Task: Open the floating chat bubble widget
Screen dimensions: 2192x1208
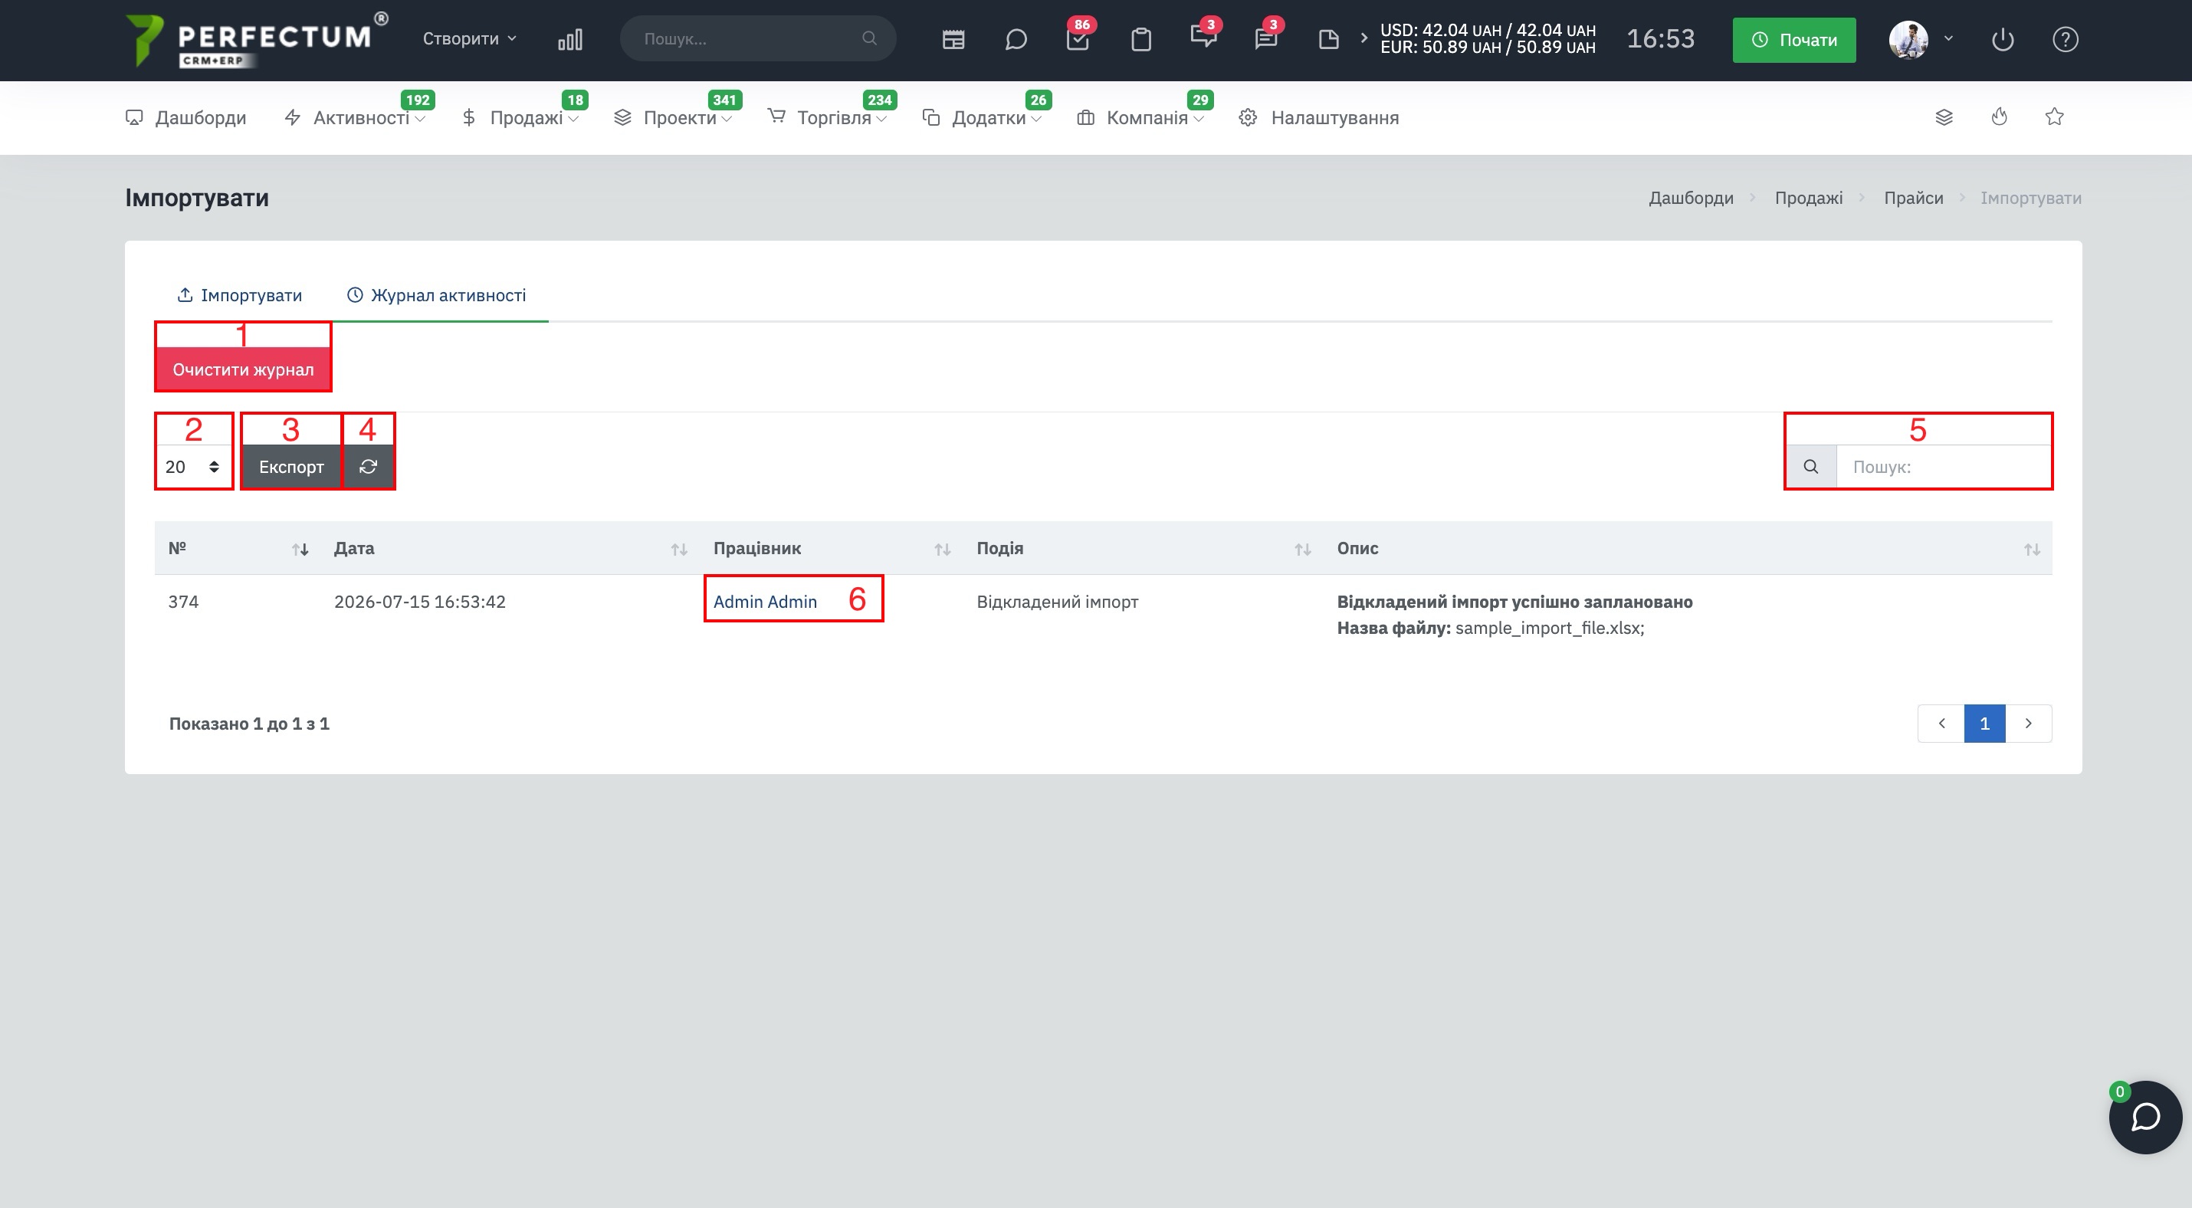Action: pyautogui.click(x=2144, y=1117)
